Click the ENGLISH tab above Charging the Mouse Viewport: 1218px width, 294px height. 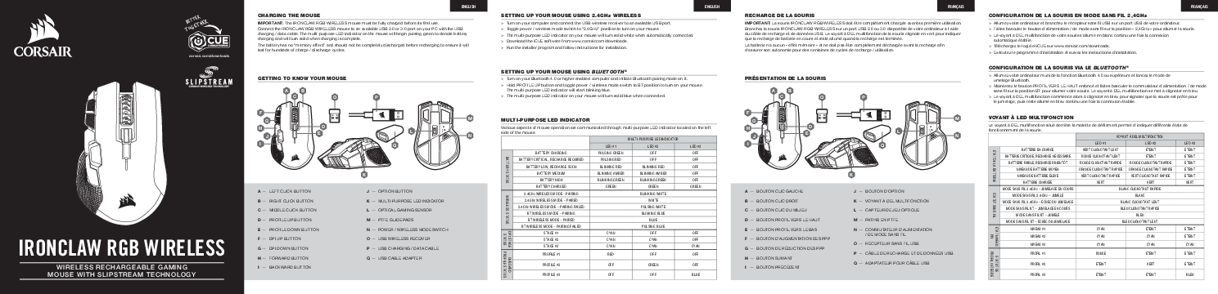coord(468,6)
